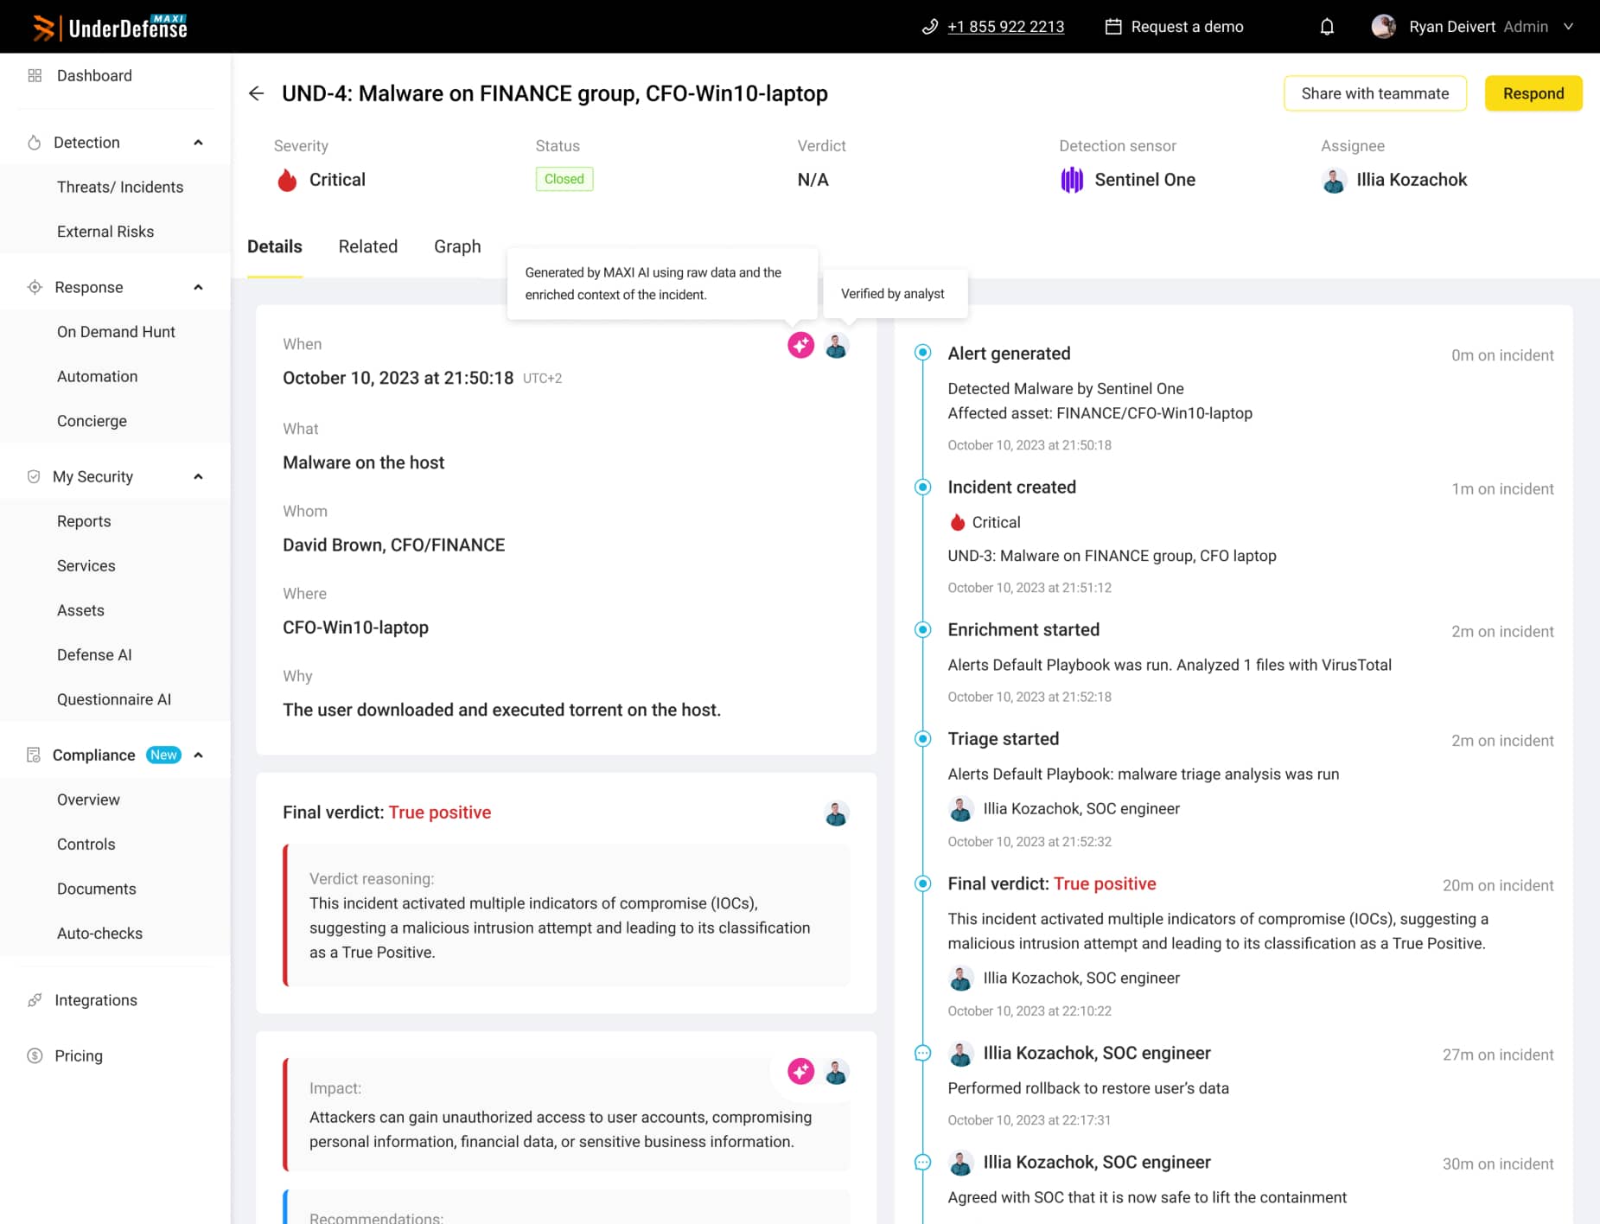Open Reports under My Security
This screenshot has width=1600, height=1224.
coord(84,521)
